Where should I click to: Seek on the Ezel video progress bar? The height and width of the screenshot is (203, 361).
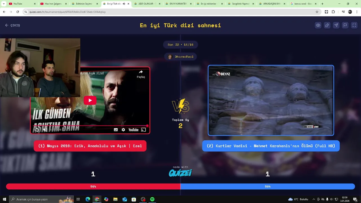click(x=90, y=126)
